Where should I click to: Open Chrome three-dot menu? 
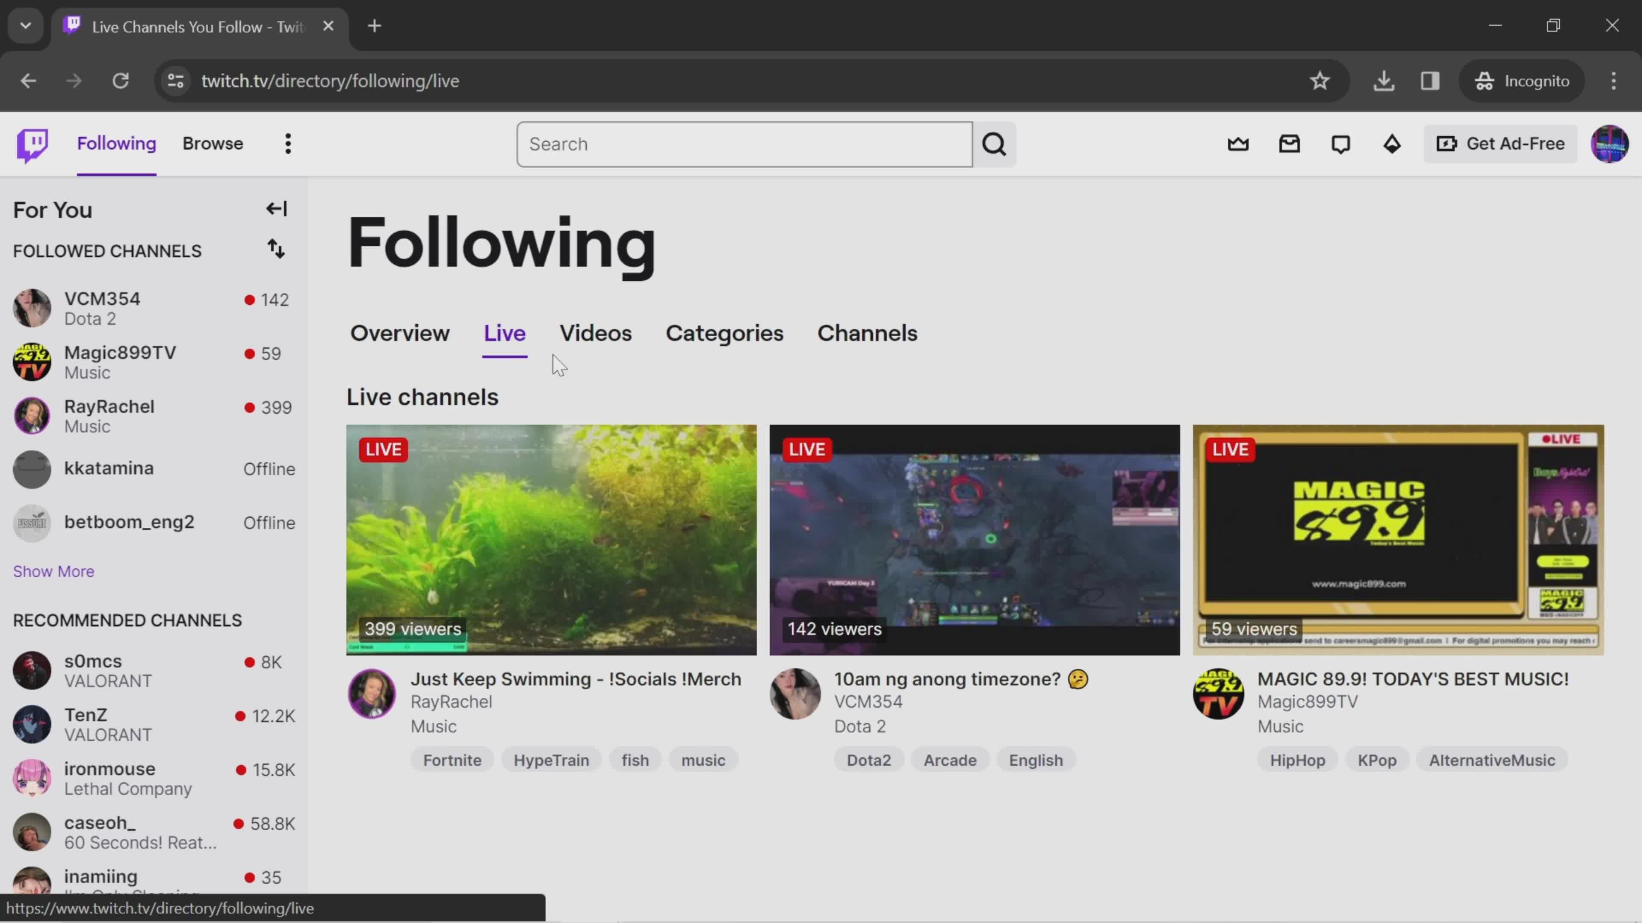(1613, 81)
